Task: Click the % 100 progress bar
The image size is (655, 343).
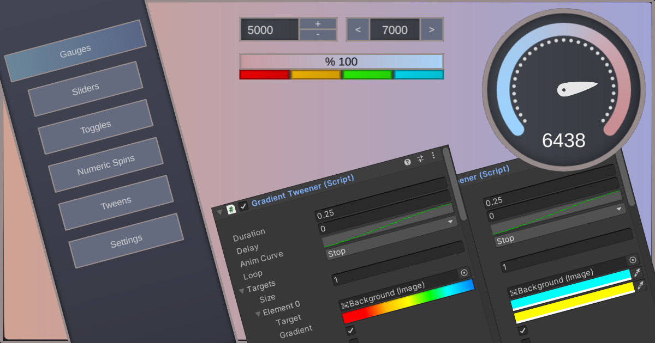Action: coord(342,62)
